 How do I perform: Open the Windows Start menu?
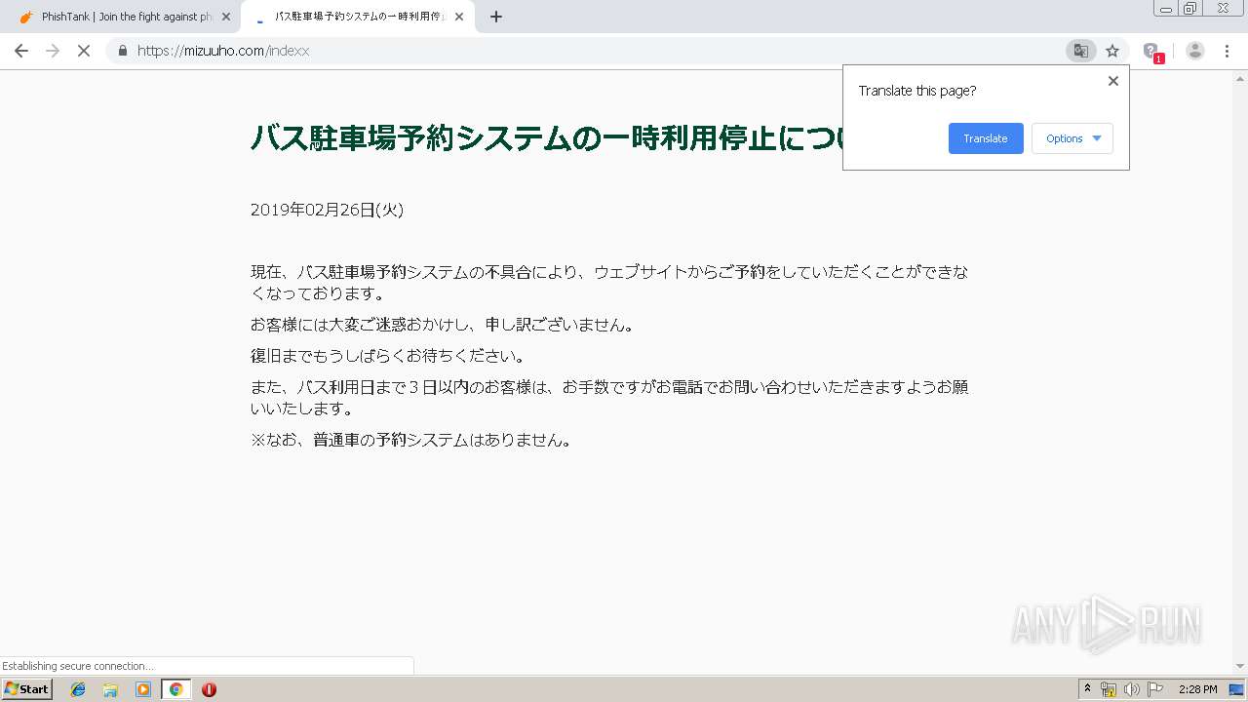27,689
